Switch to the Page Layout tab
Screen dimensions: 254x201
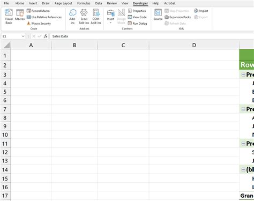pos(63,3)
